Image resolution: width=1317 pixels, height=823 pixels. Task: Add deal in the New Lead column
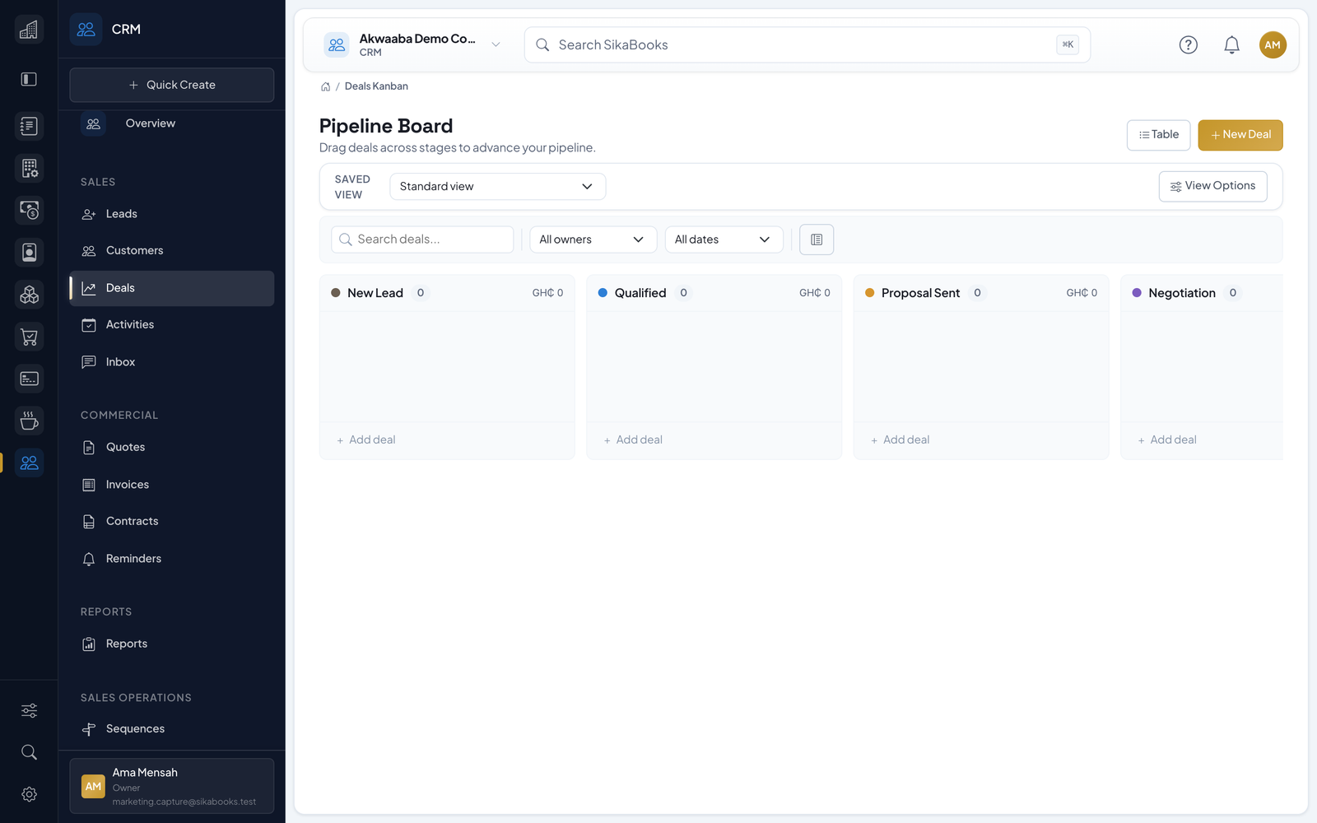click(366, 440)
